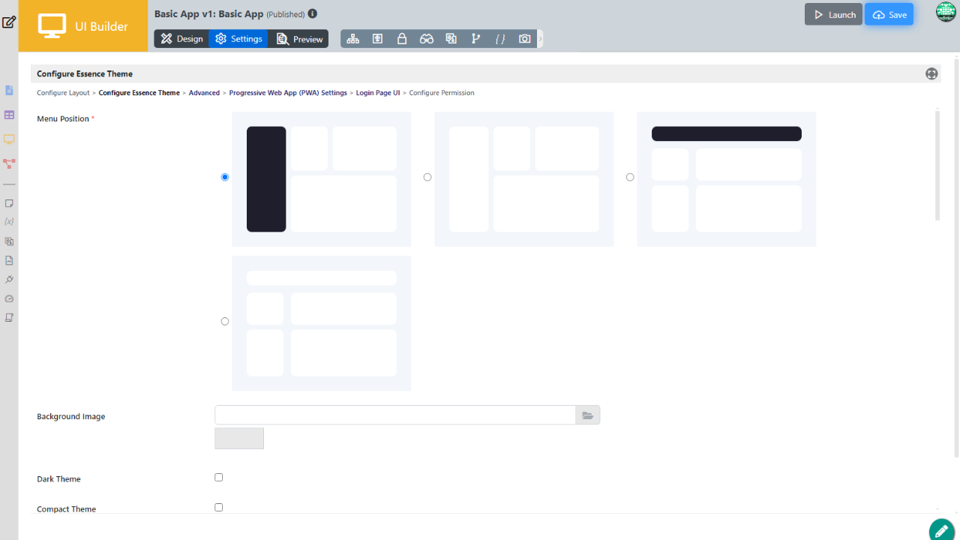Open the purple table icon in sidebar

(9, 115)
